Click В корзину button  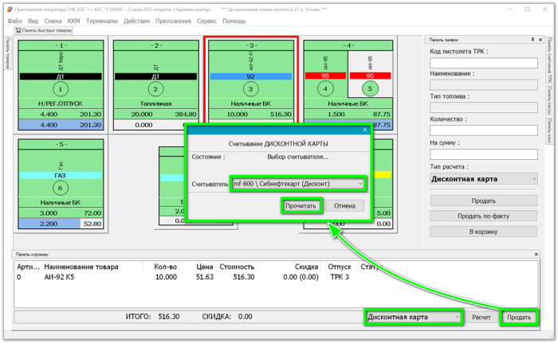[484, 232]
